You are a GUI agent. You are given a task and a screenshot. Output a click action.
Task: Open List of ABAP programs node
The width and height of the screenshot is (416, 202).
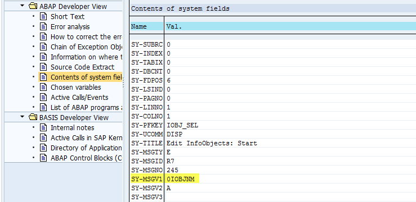tap(86, 108)
